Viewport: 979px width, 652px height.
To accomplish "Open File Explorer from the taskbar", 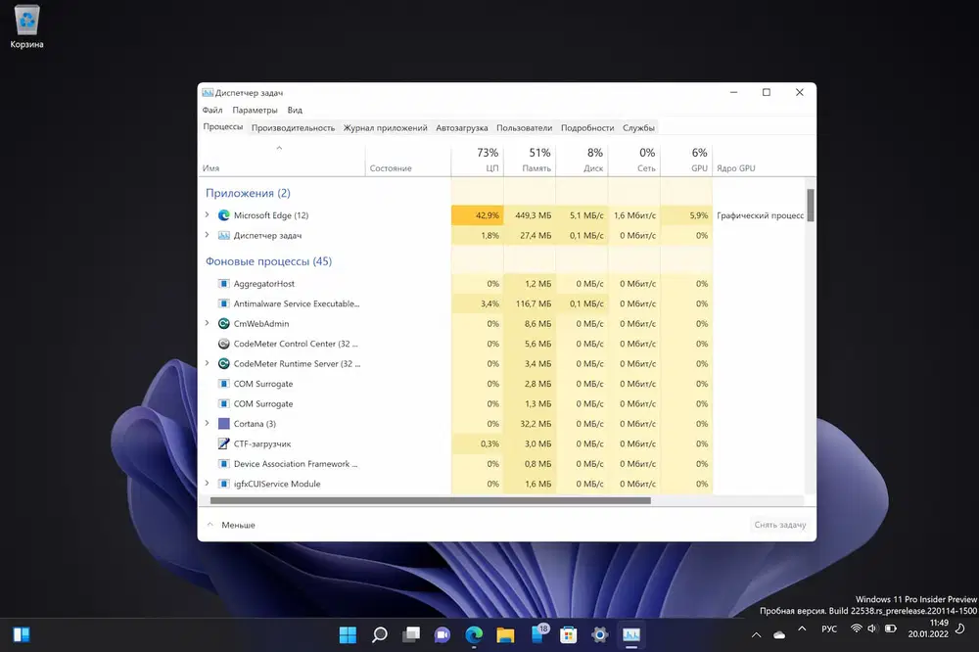I will point(505,635).
